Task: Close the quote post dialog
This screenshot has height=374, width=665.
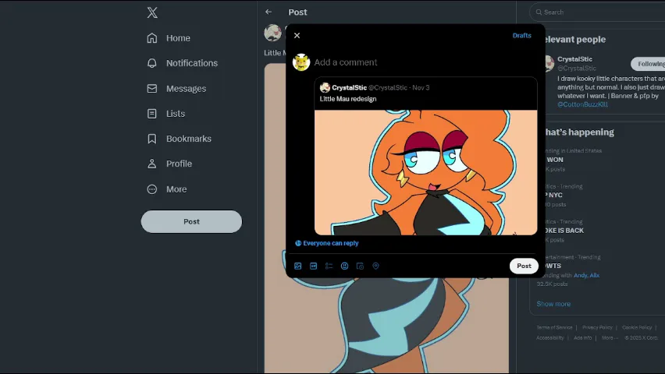Action: tap(297, 36)
